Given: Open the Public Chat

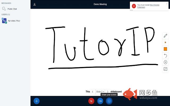Looking at the screenshot, I should [12, 9].
